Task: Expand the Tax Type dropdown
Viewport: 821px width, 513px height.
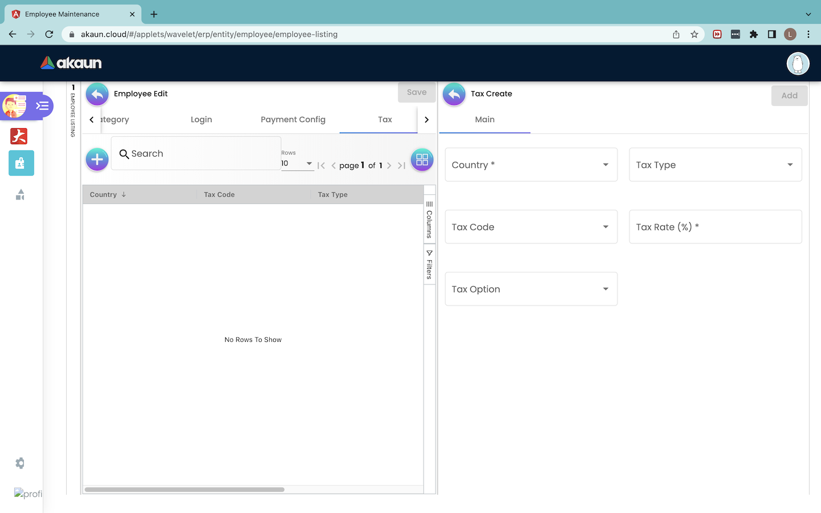Action: tap(715, 165)
